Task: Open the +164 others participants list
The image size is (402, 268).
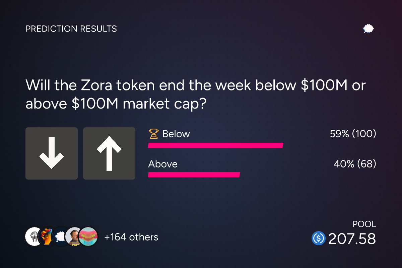Action: [131, 237]
